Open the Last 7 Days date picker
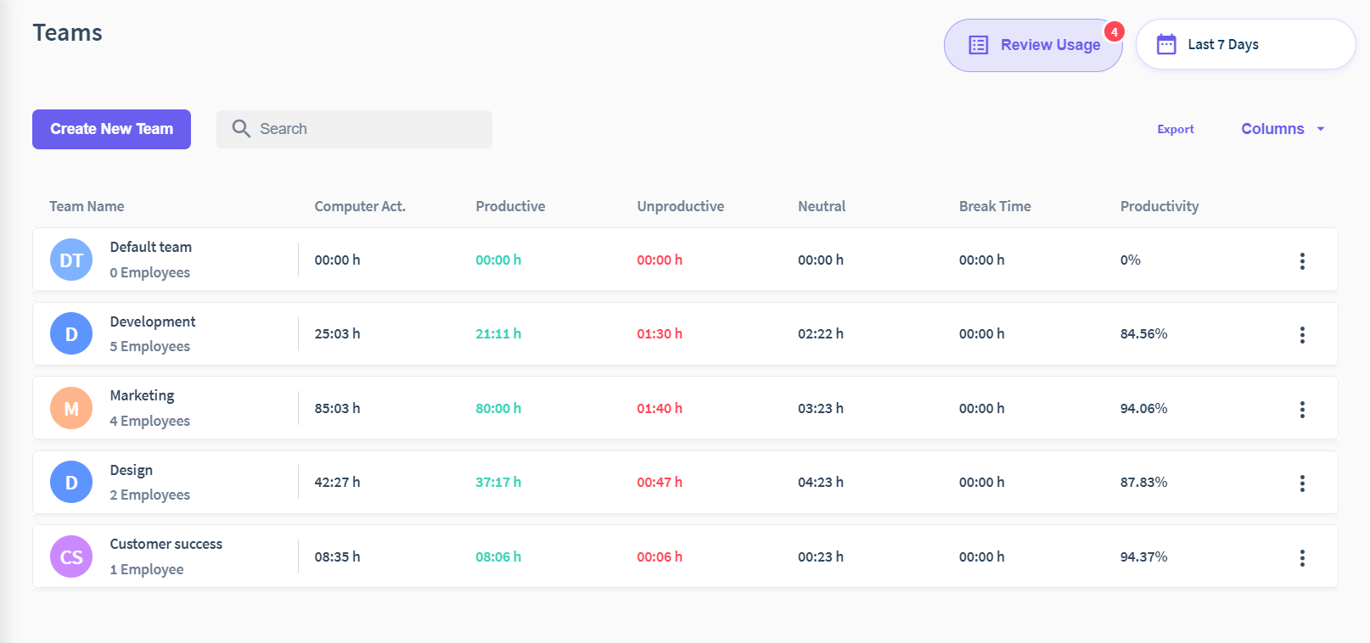1370x643 pixels. pyautogui.click(x=1245, y=44)
